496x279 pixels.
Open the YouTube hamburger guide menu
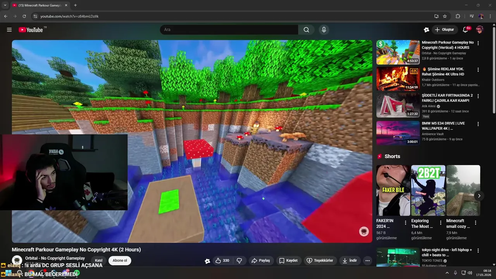9,30
